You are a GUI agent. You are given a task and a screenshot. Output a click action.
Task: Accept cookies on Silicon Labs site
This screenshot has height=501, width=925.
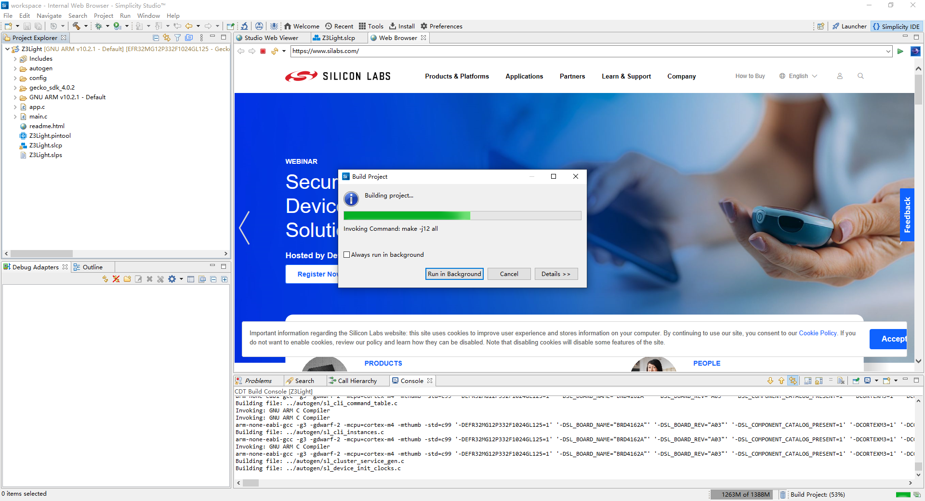pyautogui.click(x=888, y=339)
